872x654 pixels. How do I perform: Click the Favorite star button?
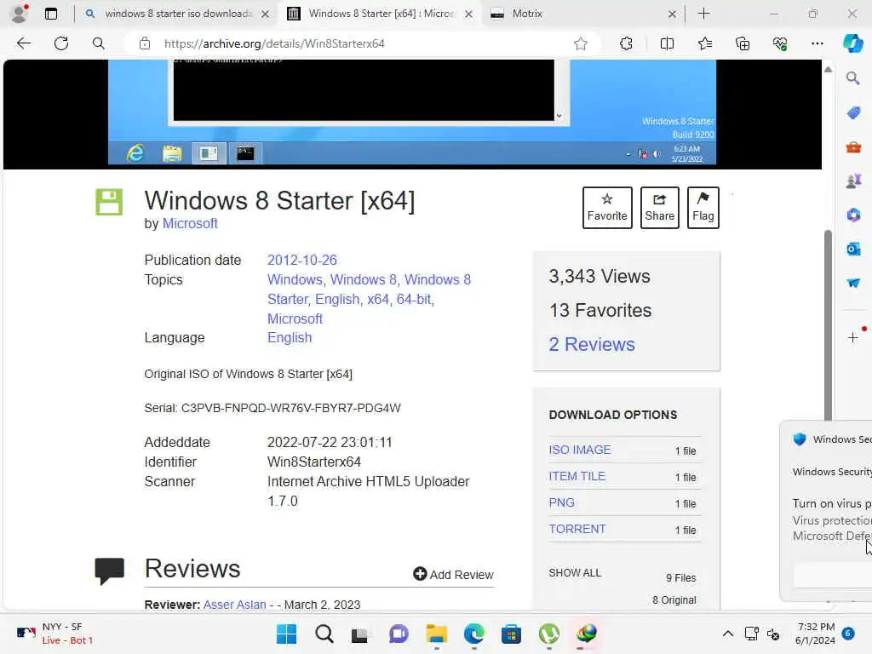click(x=606, y=208)
